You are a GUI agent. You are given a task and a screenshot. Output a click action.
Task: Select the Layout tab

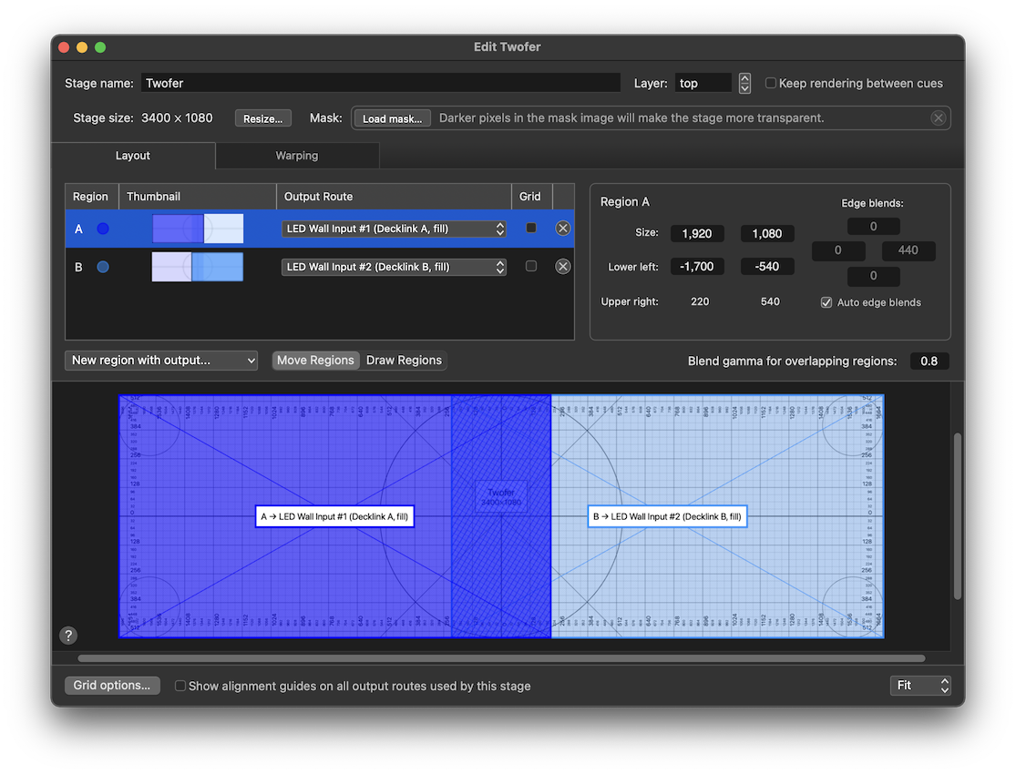(x=133, y=156)
